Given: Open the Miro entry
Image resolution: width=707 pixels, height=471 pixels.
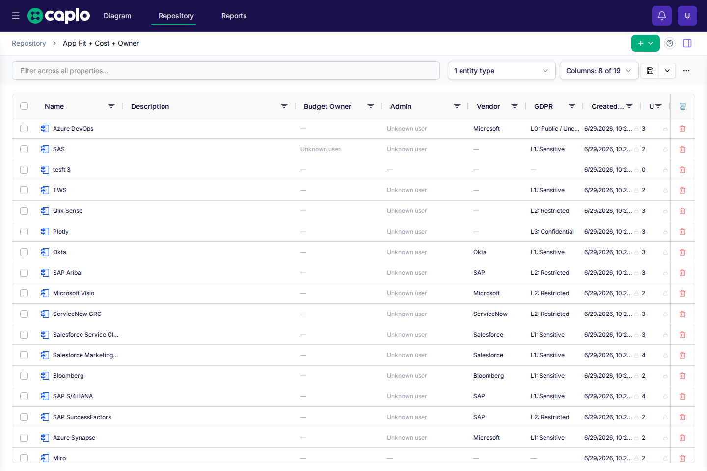Looking at the screenshot, I should click(x=59, y=458).
